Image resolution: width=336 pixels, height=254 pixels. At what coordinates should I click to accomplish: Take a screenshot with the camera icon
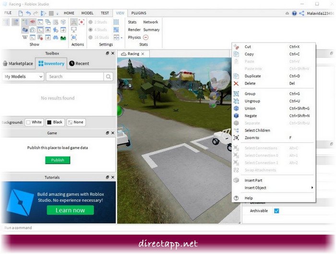pyautogui.click(x=74, y=38)
